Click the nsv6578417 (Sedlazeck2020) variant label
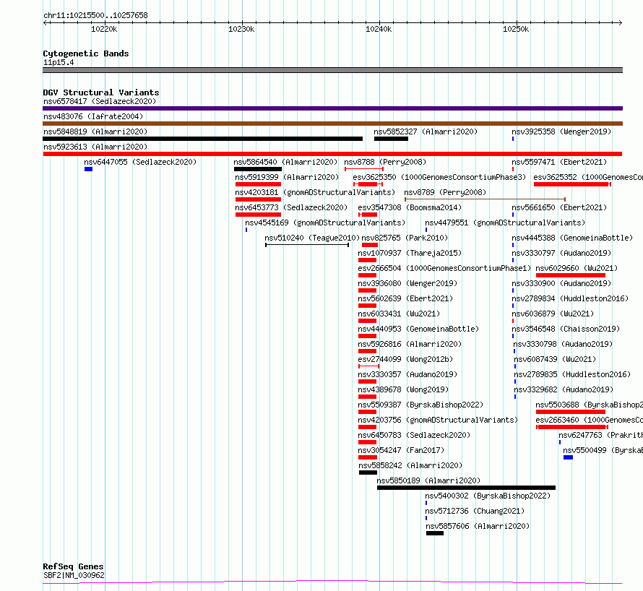The height and width of the screenshot is (591, 643). [x=100, y=101]
